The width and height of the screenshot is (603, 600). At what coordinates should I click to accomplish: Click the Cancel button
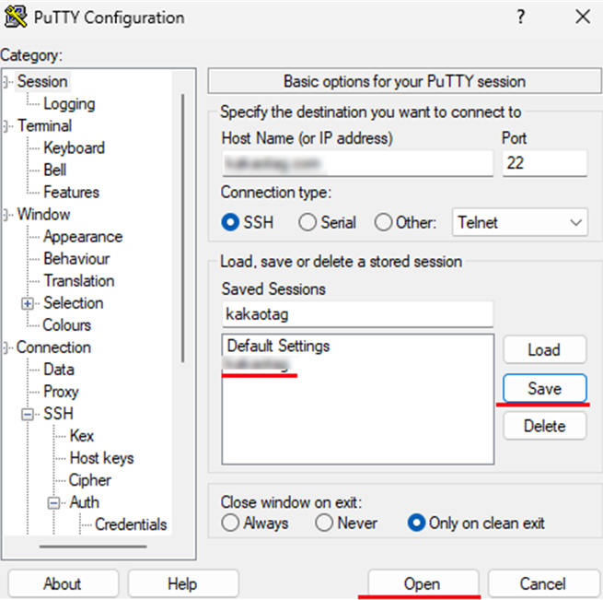pos(543,583)
